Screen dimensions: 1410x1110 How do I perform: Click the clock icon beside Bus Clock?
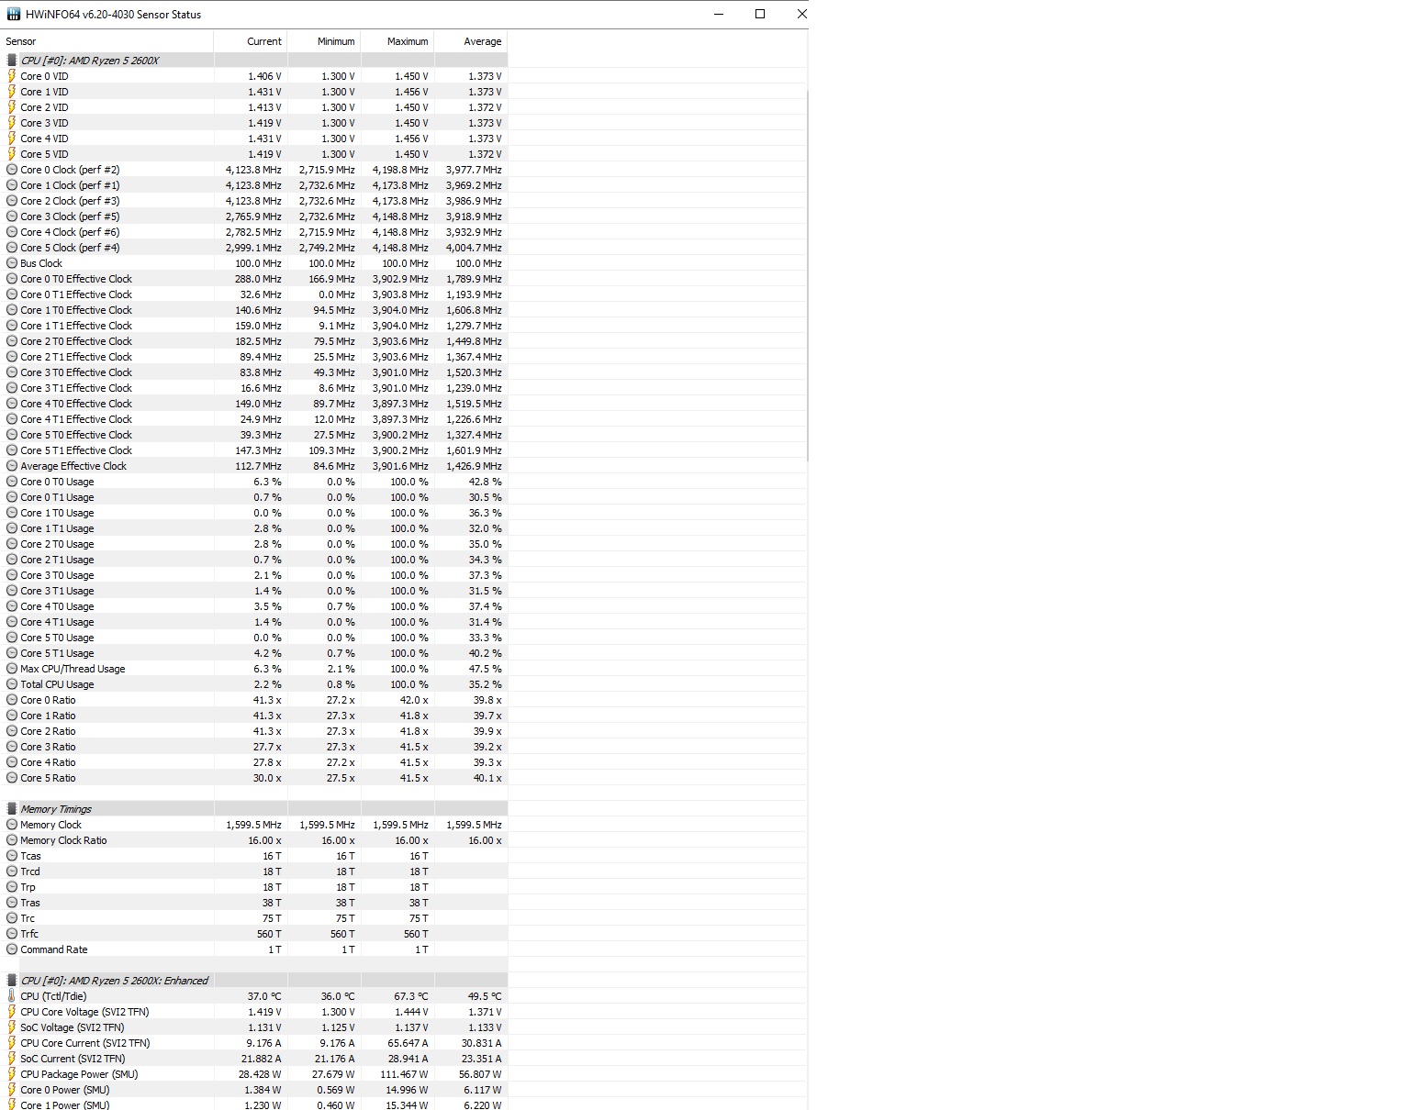(12, 263)
